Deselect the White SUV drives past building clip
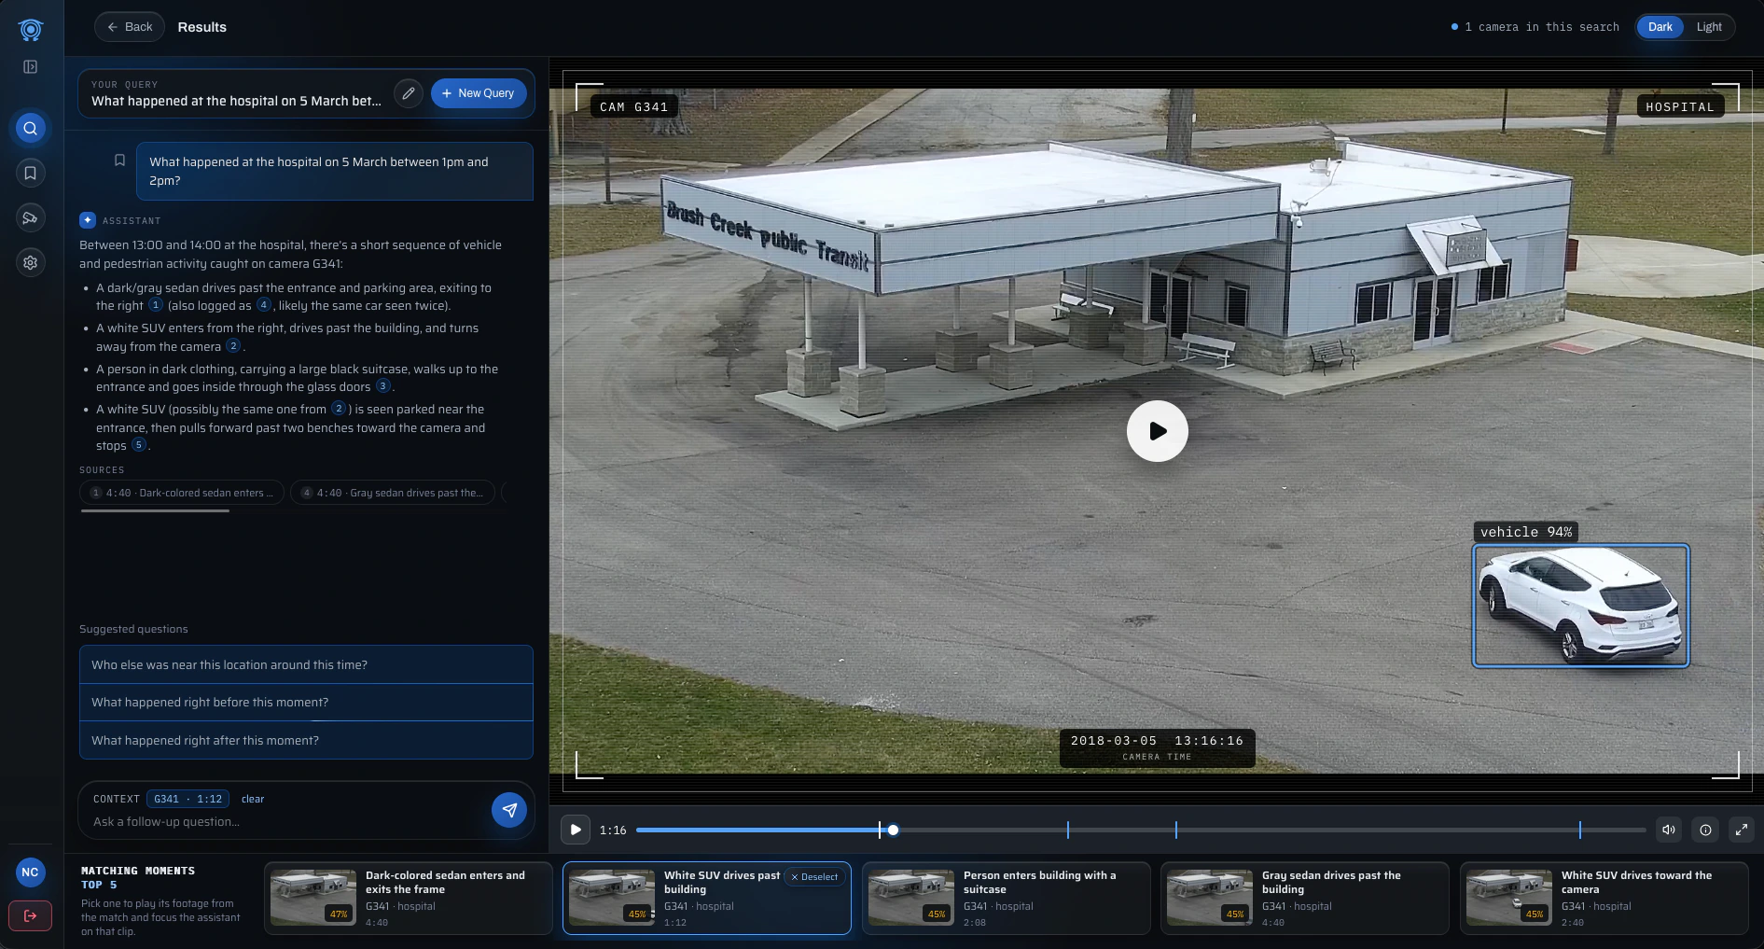 tap(814, 877)
